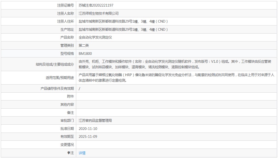Click the 产品名称 row label
The width and height of the screenshot is (278, 158).
(x=67, y=37)
